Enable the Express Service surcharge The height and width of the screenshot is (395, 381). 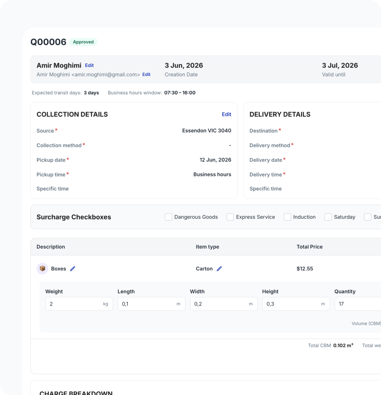(x=230, y=217)
